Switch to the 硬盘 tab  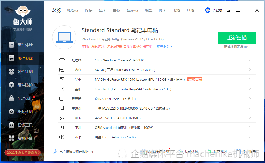149,10
